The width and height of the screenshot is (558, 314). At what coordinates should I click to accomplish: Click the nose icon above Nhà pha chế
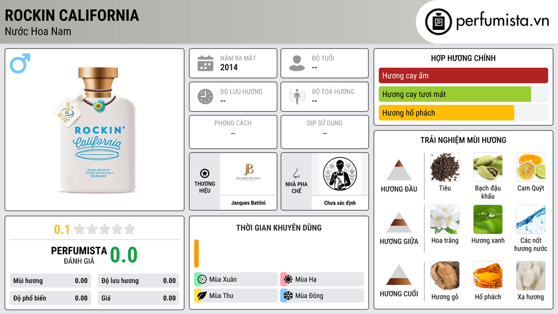tap(296, 173)
